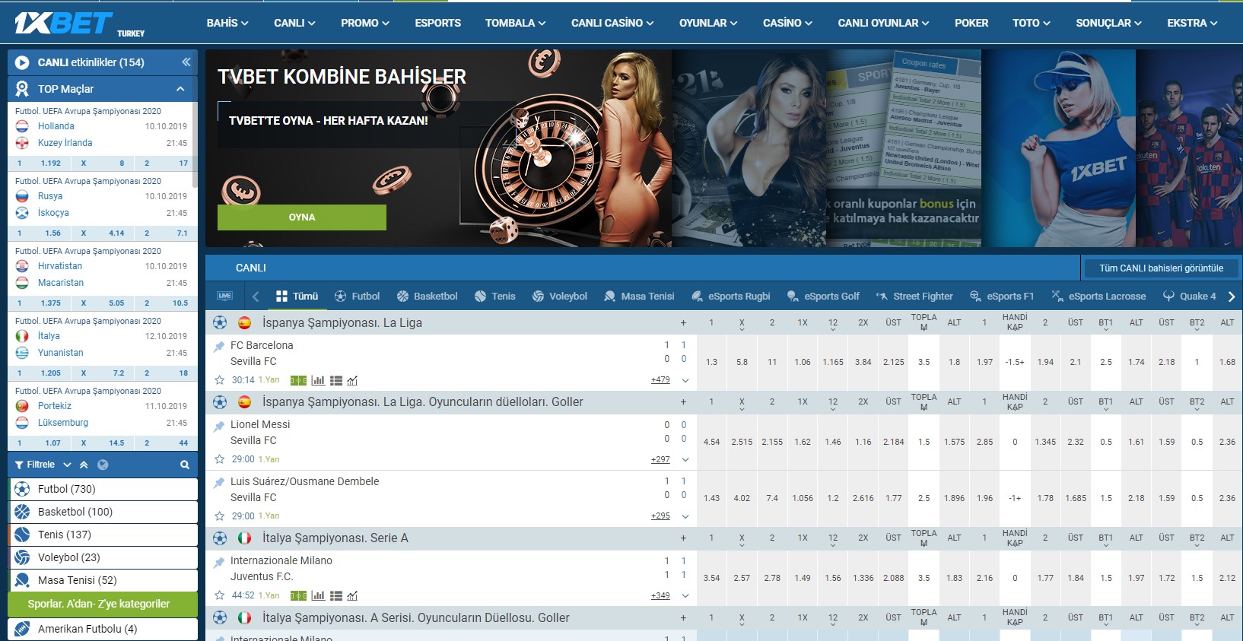The width and height of the screenshot is (1243, 641).
Task: Click Tüm CANLI bahisleri görüntüle button
Action: 1160,268
